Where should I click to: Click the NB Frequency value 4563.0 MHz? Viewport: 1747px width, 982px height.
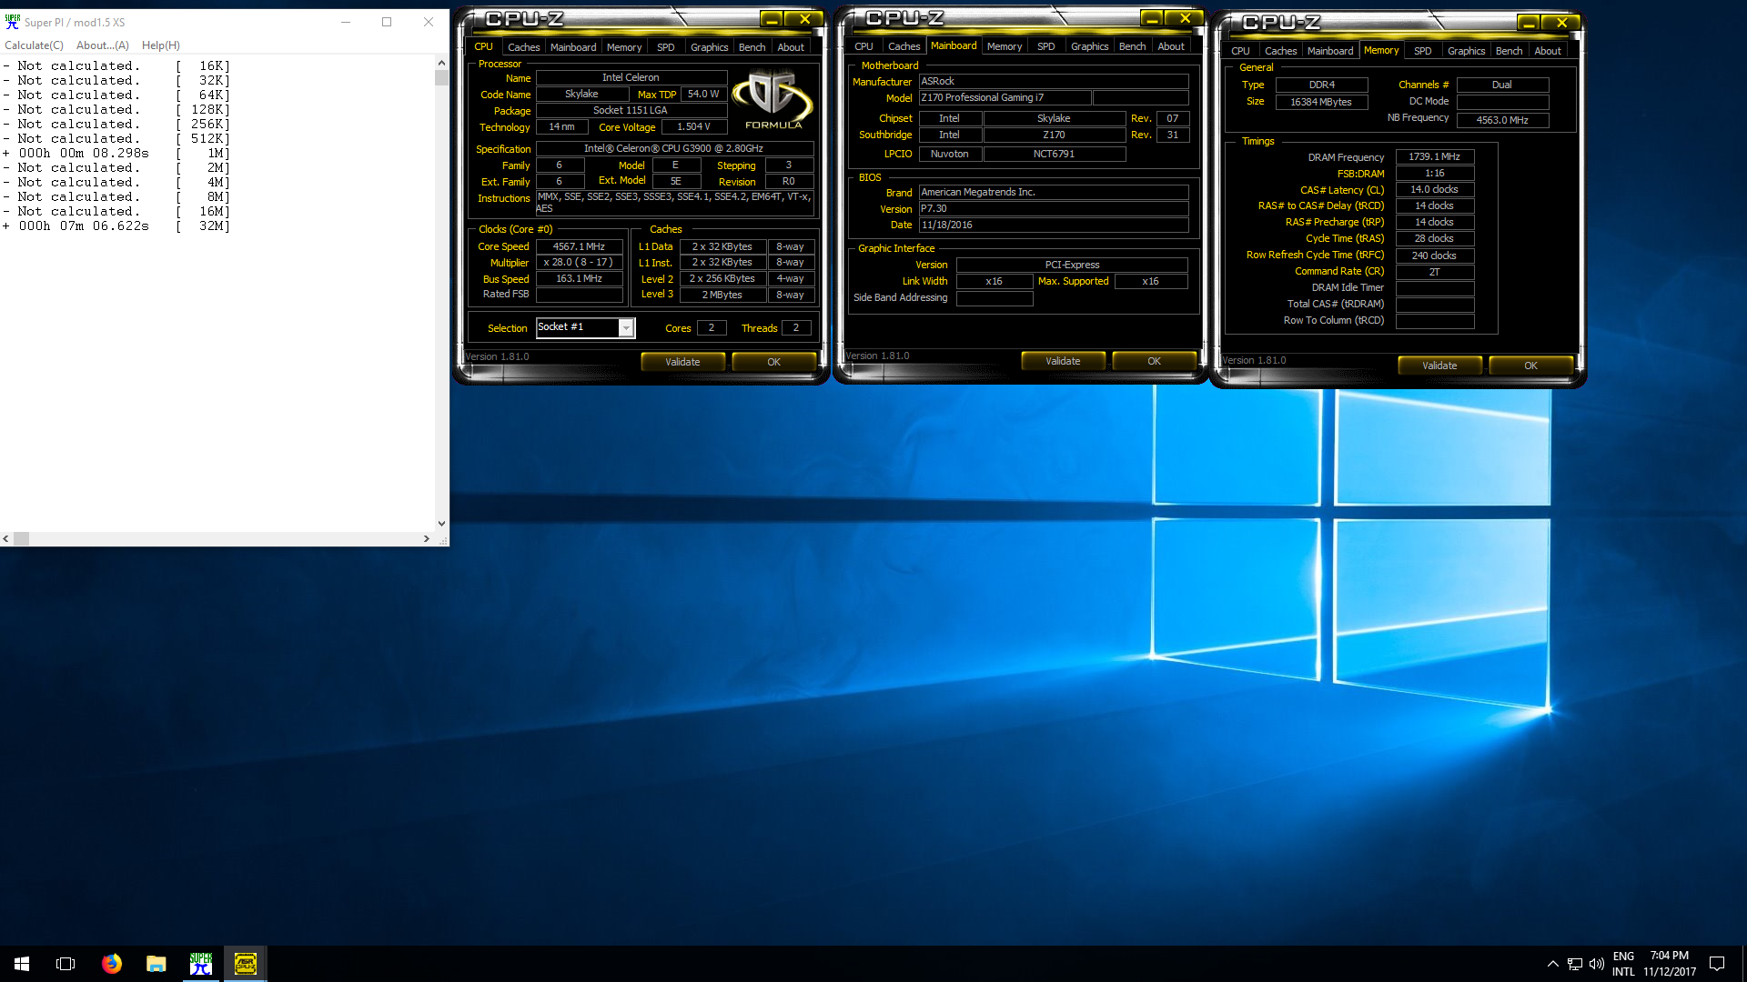1502,120
